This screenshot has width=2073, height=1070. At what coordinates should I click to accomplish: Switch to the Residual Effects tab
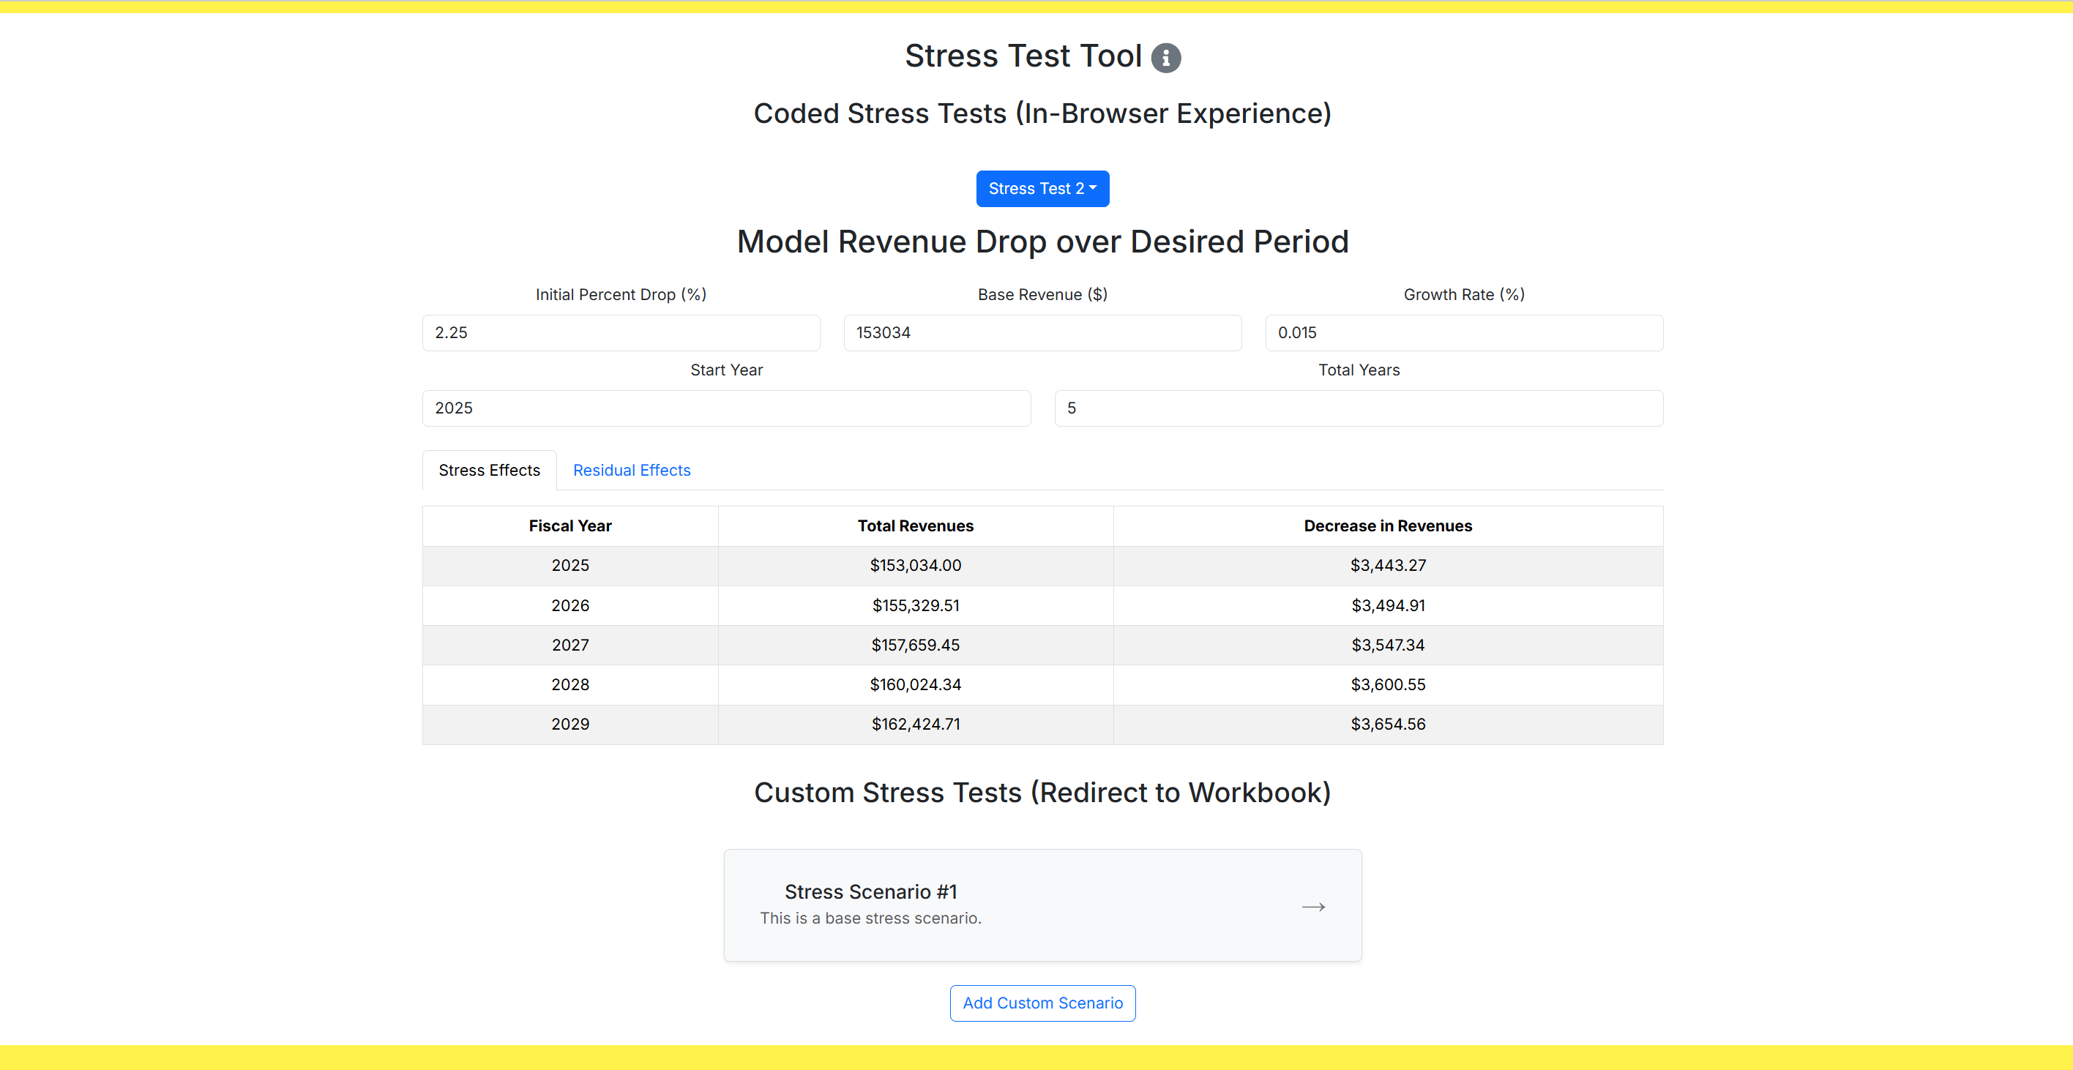click(x=632, y=470)
